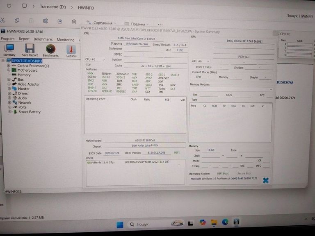The width and height of the screenshot is (315, 236).
Task: Close System Summary with blue X icon
Action: (265, 180)
